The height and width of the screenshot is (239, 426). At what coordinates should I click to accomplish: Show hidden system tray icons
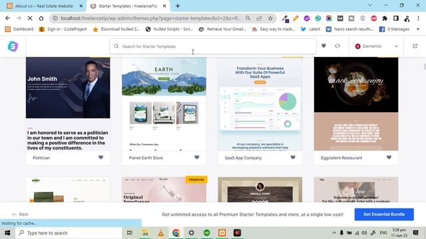(x=334, y=233)
